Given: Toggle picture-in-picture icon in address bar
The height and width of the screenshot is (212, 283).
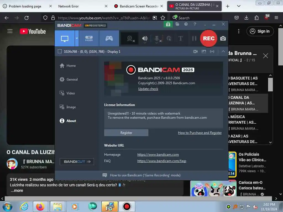Looking at the screenshot, I should (x=155, y=18).
